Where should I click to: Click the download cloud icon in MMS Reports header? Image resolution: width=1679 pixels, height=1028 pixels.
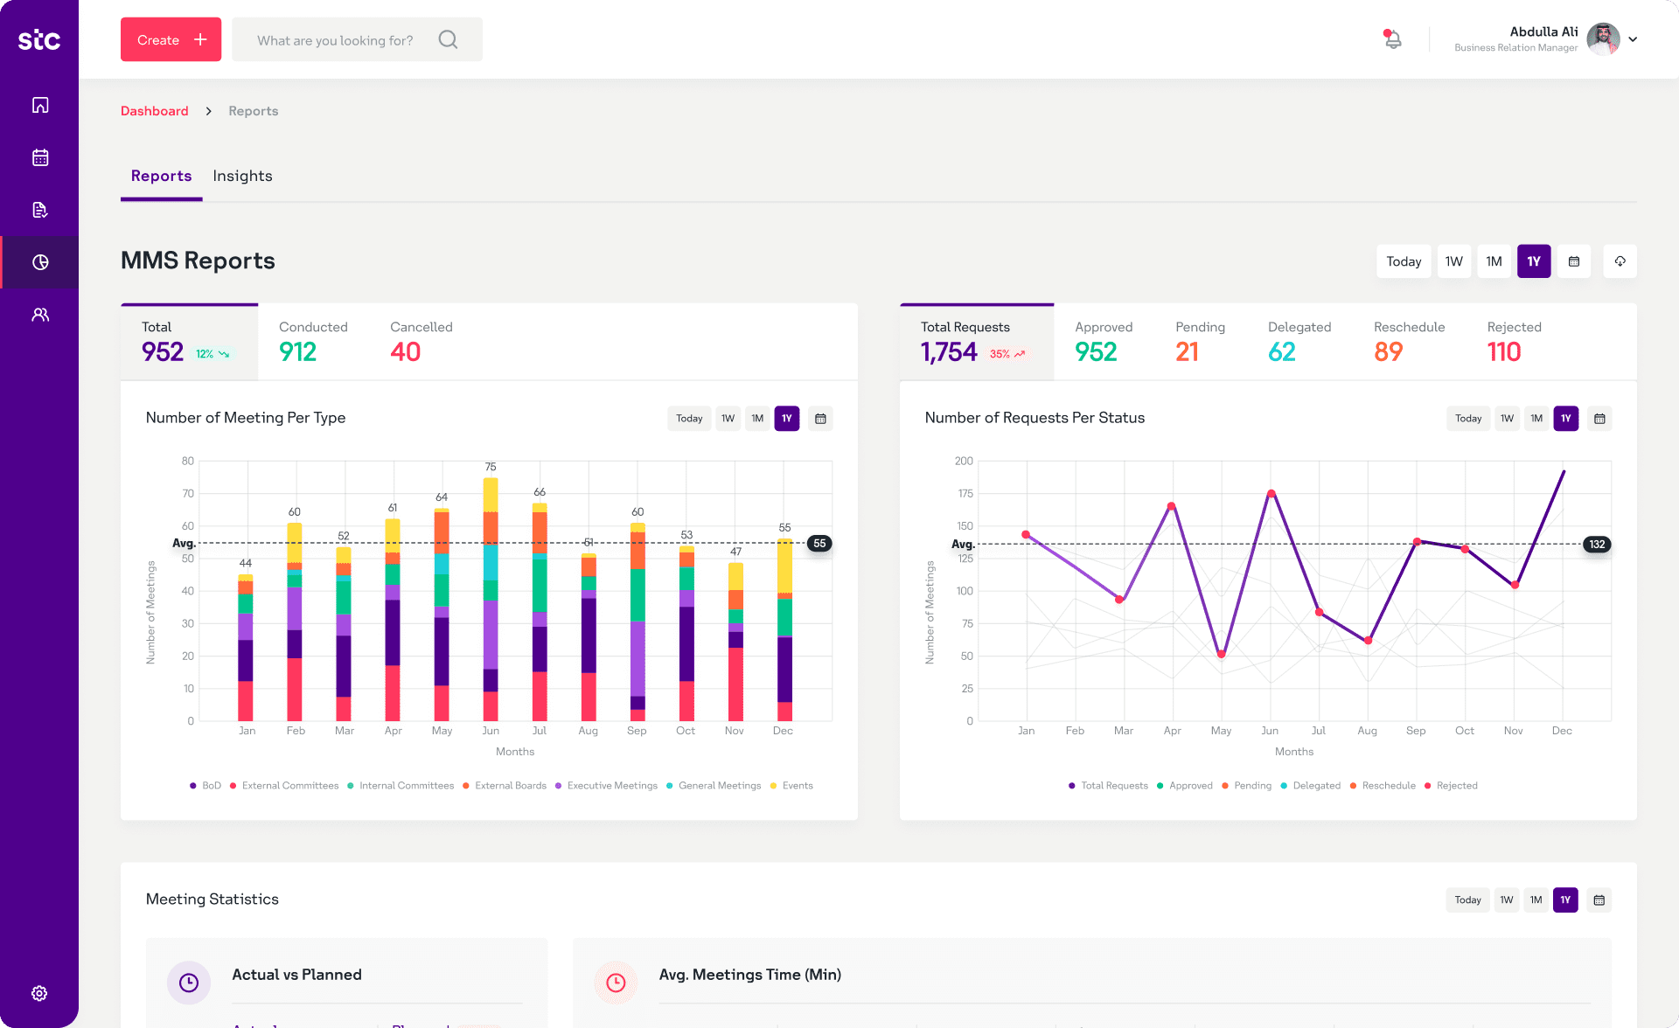click(x=1620, y=261)
